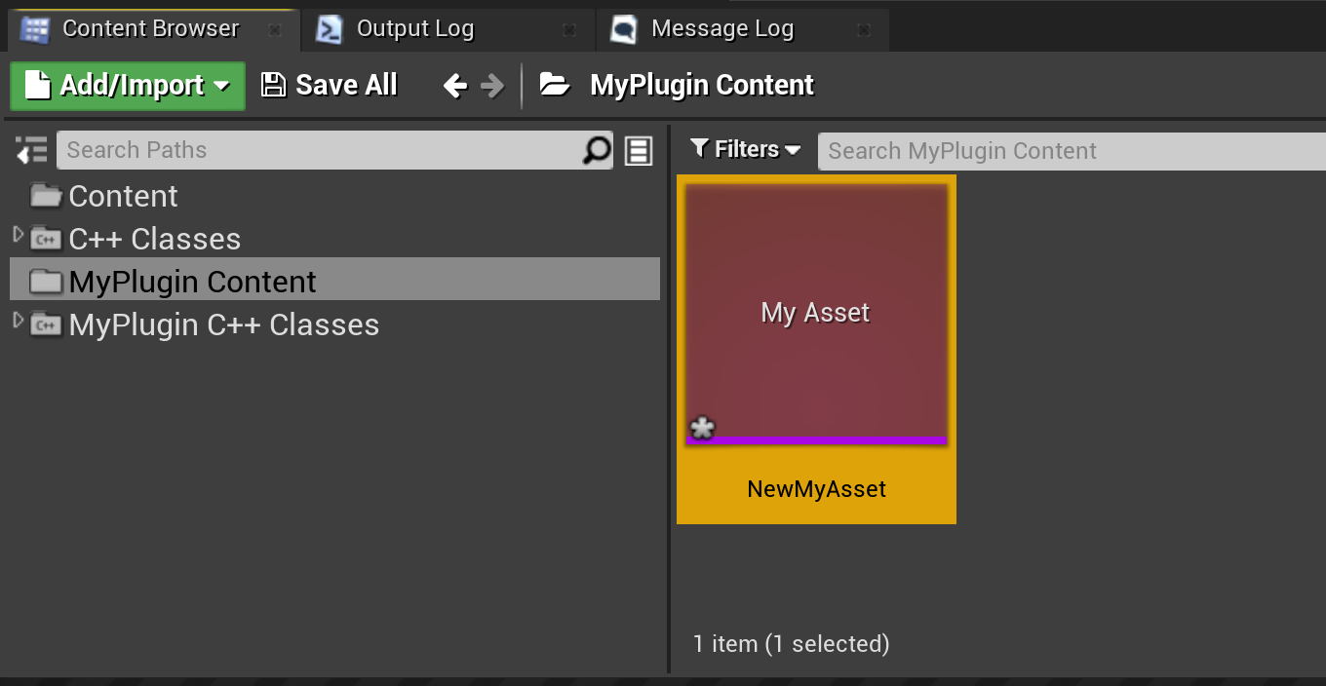Toggle the sources panel collapse icon
This screenshot has height=686, width=1326.
[x=31, y=150]
